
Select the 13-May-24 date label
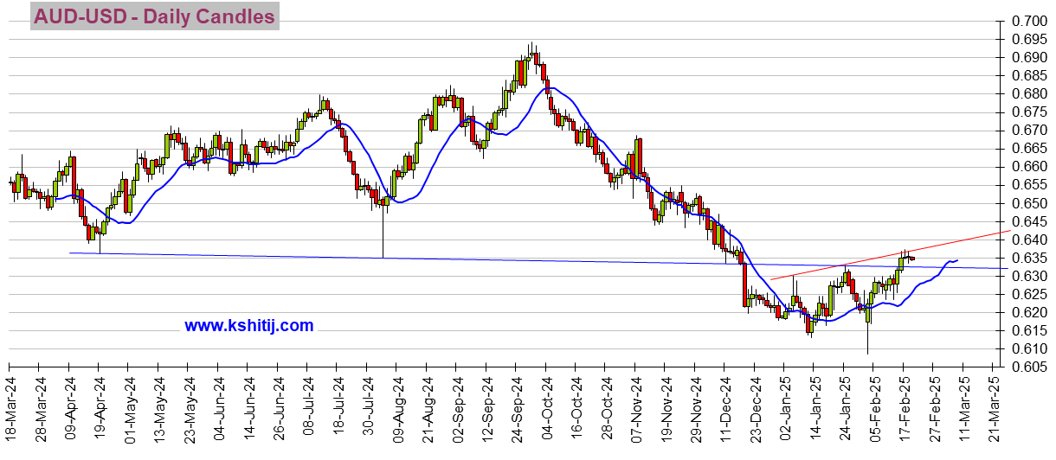[x=161, y=410]
